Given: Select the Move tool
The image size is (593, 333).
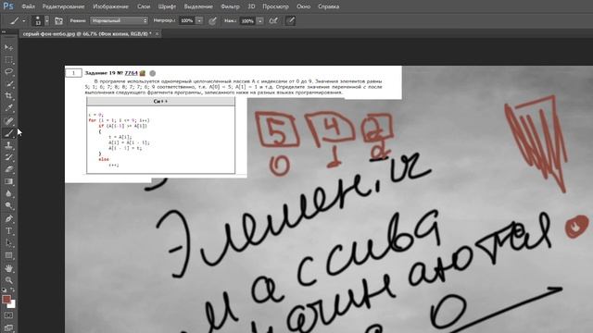Looking at the screenshot, I should (x=8, y=47).
